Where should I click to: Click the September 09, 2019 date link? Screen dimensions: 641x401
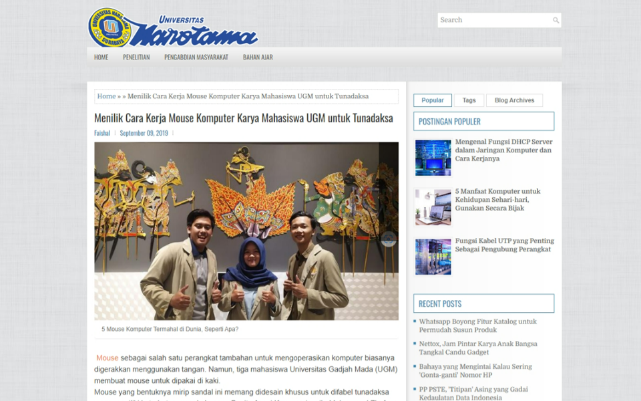point(144,133)
